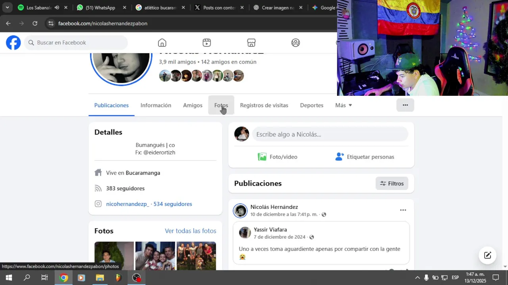Switch to the Publicaciones tab

click(x=112, y=105)
